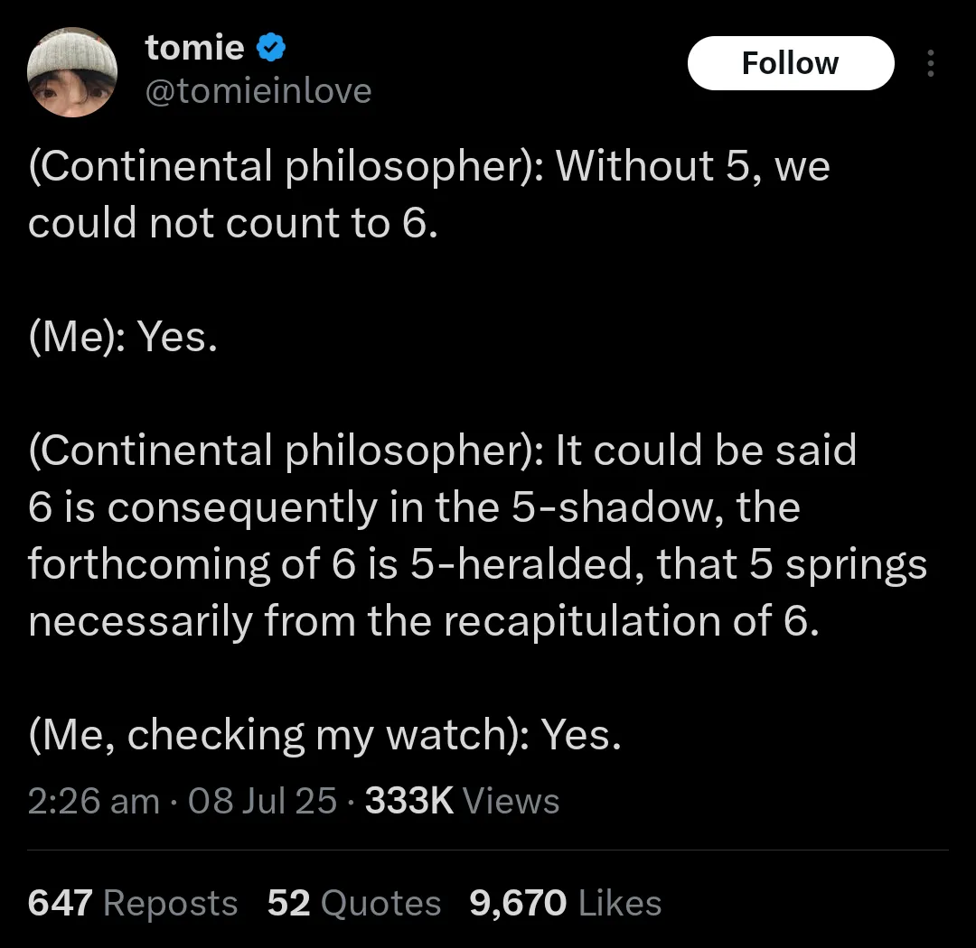This screenshot has width=976, height=948.
Task: Open the 333K Views analytics
Action: coord(462,800)
